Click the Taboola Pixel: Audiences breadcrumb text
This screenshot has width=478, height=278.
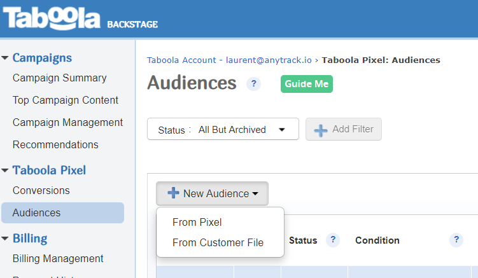[x=381, y=60]
